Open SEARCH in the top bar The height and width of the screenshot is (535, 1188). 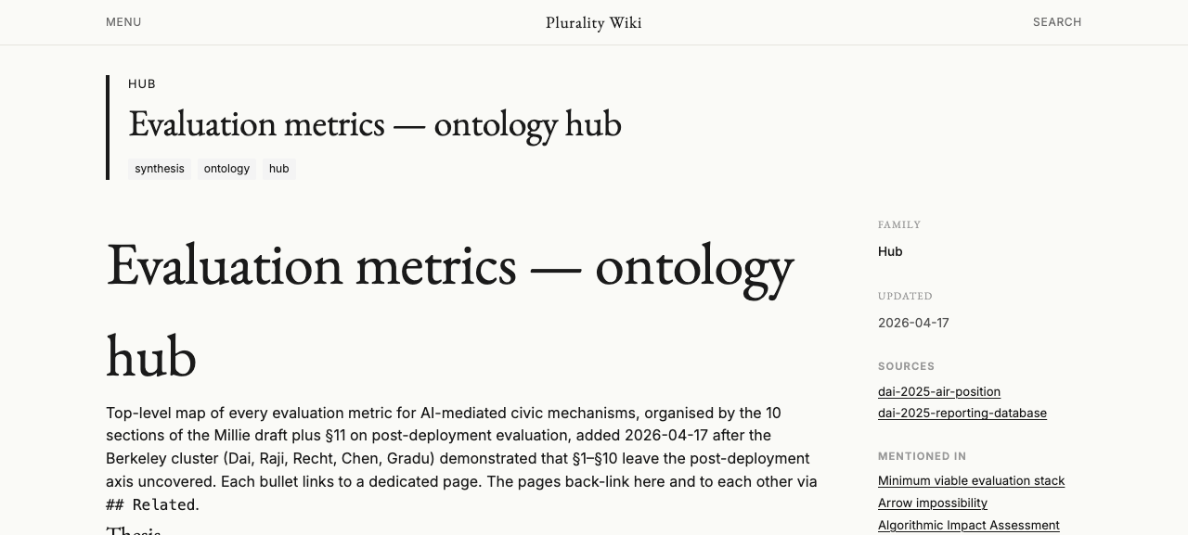(x=1057, y=22)
